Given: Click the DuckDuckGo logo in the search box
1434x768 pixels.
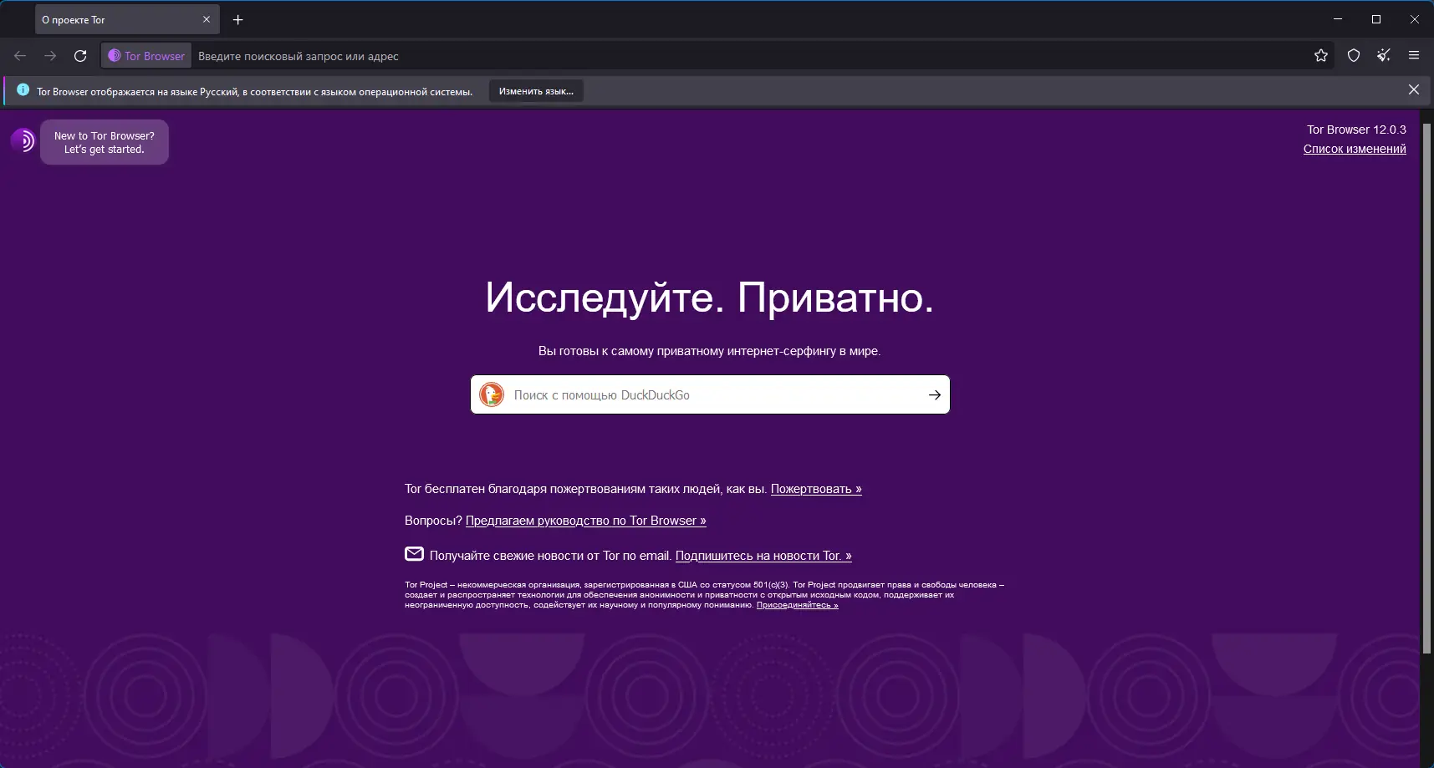Looking at the screenshot, I should click(x=492, y=394).
